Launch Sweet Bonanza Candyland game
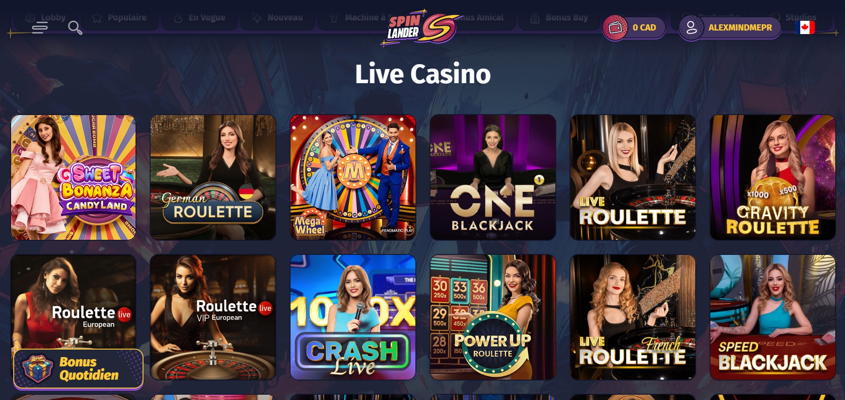 click(74, 177)
